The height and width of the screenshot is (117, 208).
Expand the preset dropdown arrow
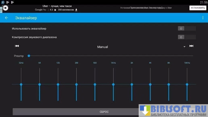point(184,47)
